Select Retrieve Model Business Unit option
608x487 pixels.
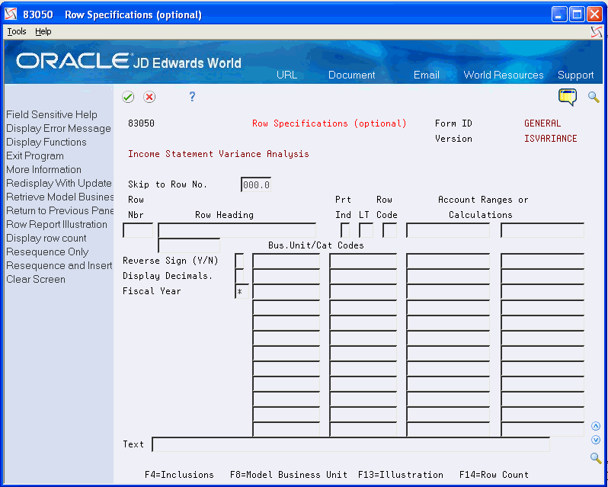point(60,197)
